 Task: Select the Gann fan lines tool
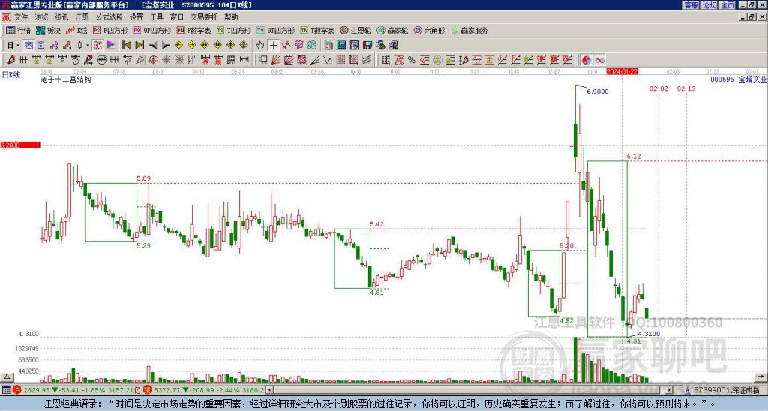point(276,60)
